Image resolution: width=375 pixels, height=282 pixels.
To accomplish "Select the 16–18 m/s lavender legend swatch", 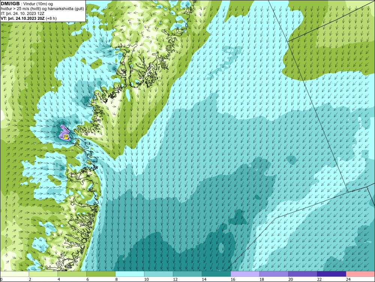I will coord(245,274).
